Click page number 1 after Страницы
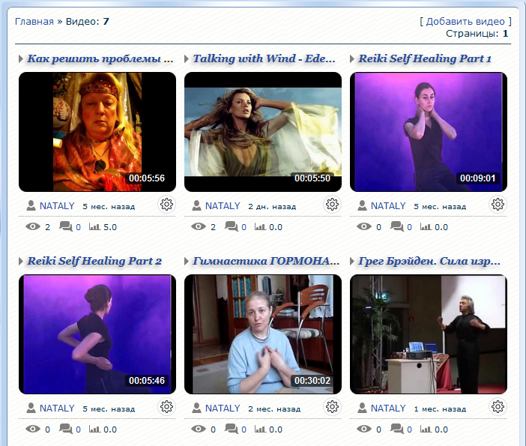The width and height of the screenshot is (526, 446). pyautogui.click(x=506, y=34)
